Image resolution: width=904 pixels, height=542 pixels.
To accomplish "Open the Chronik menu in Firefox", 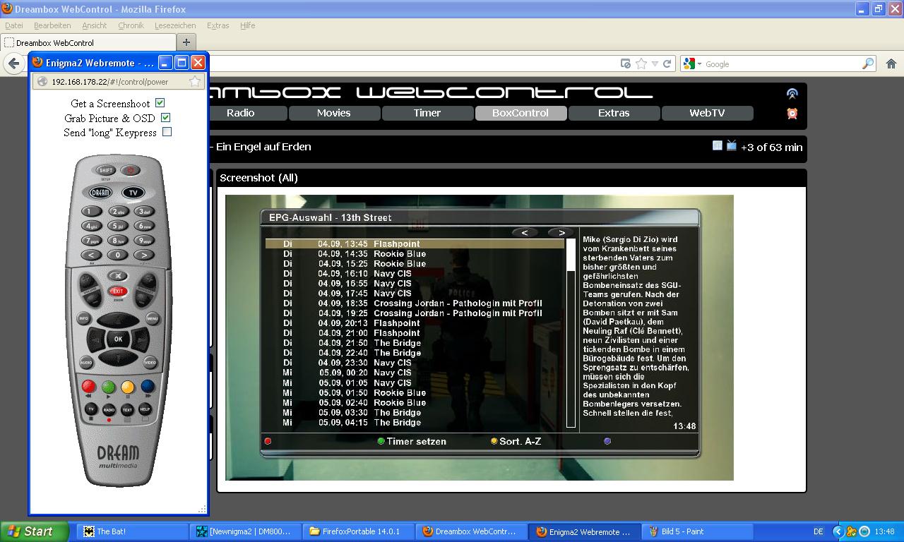I will pos(131,25).
